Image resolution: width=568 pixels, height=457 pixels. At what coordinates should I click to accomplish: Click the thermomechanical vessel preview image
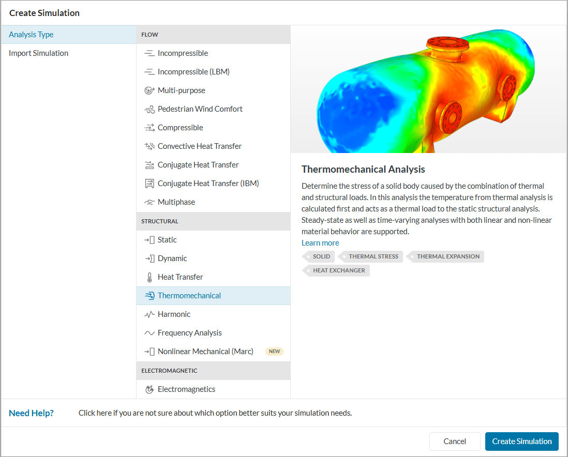click(x=428, y=89)
